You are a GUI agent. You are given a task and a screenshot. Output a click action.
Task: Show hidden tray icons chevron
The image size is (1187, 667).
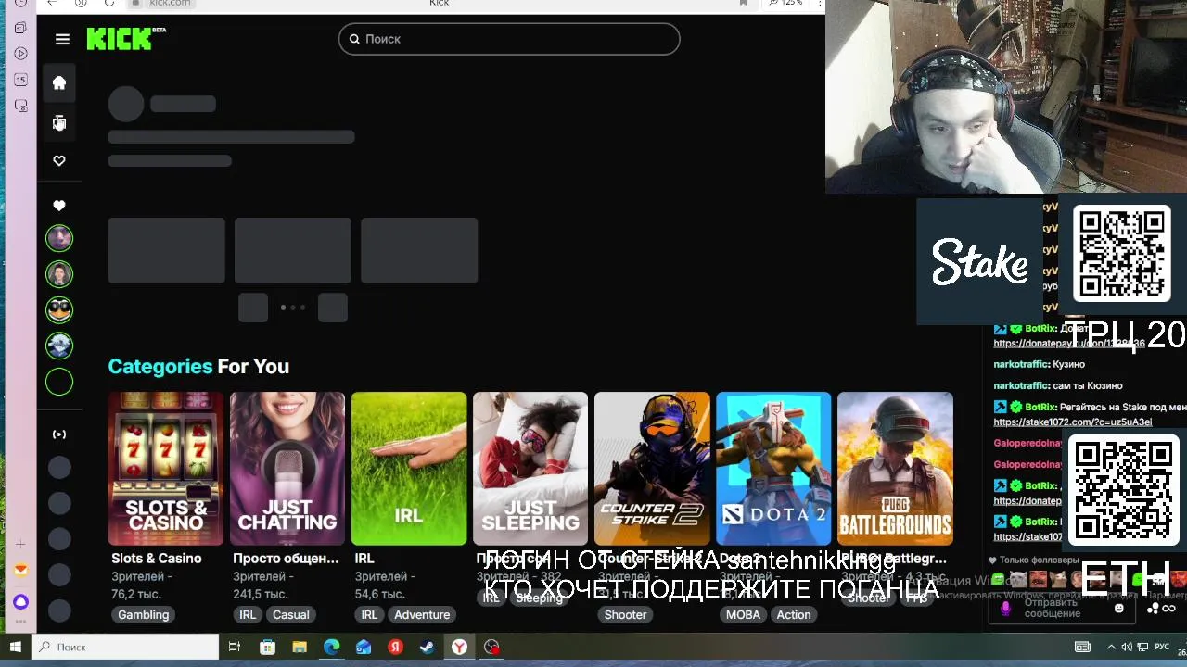coord(1111,647)
